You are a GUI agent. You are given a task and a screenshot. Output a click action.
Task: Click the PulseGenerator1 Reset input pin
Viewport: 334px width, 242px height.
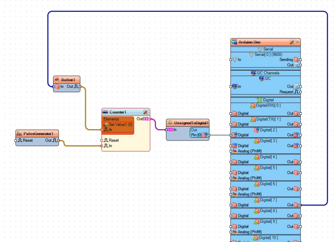pyautogui.click(x=16, y=140)
